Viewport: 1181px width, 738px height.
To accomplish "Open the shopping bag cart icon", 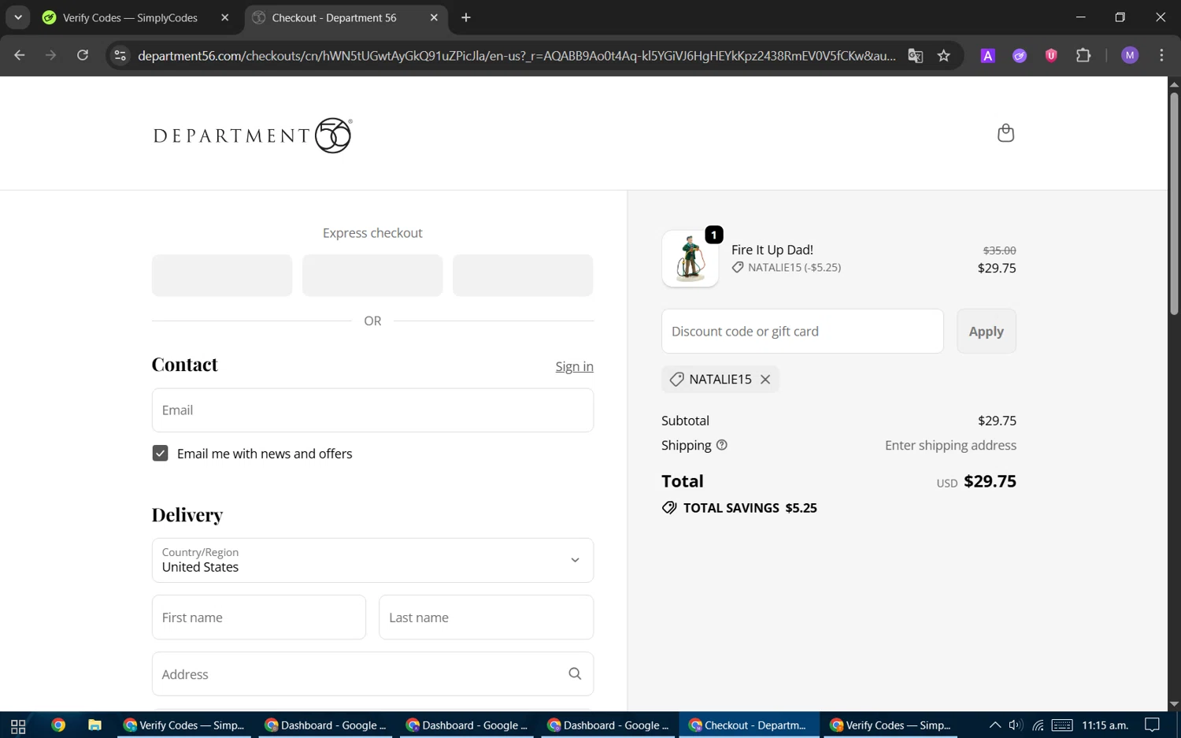I will coord(1005,133).
